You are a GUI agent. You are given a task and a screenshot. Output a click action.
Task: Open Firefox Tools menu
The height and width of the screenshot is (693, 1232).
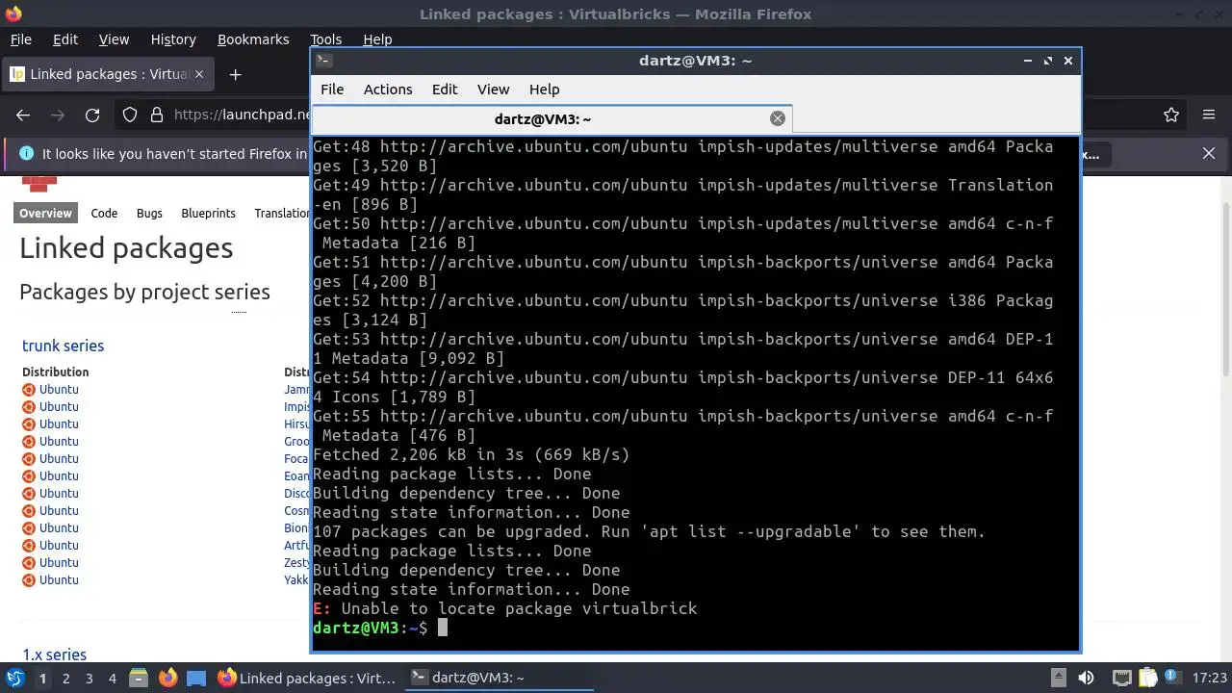click(325, 39)
